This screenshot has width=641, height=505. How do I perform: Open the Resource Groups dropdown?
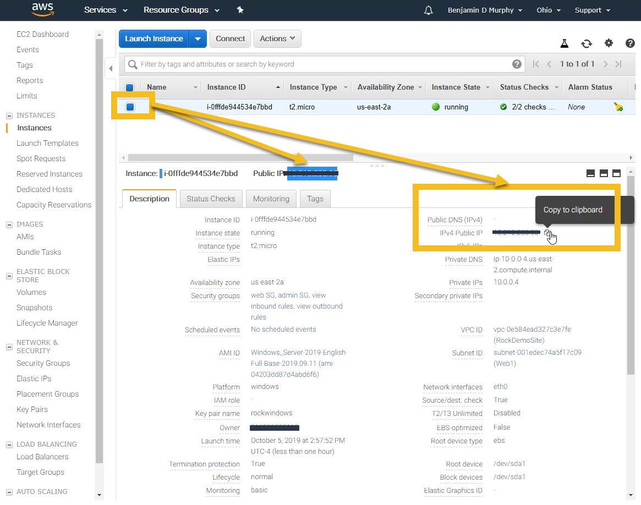(x=182, y=10)
